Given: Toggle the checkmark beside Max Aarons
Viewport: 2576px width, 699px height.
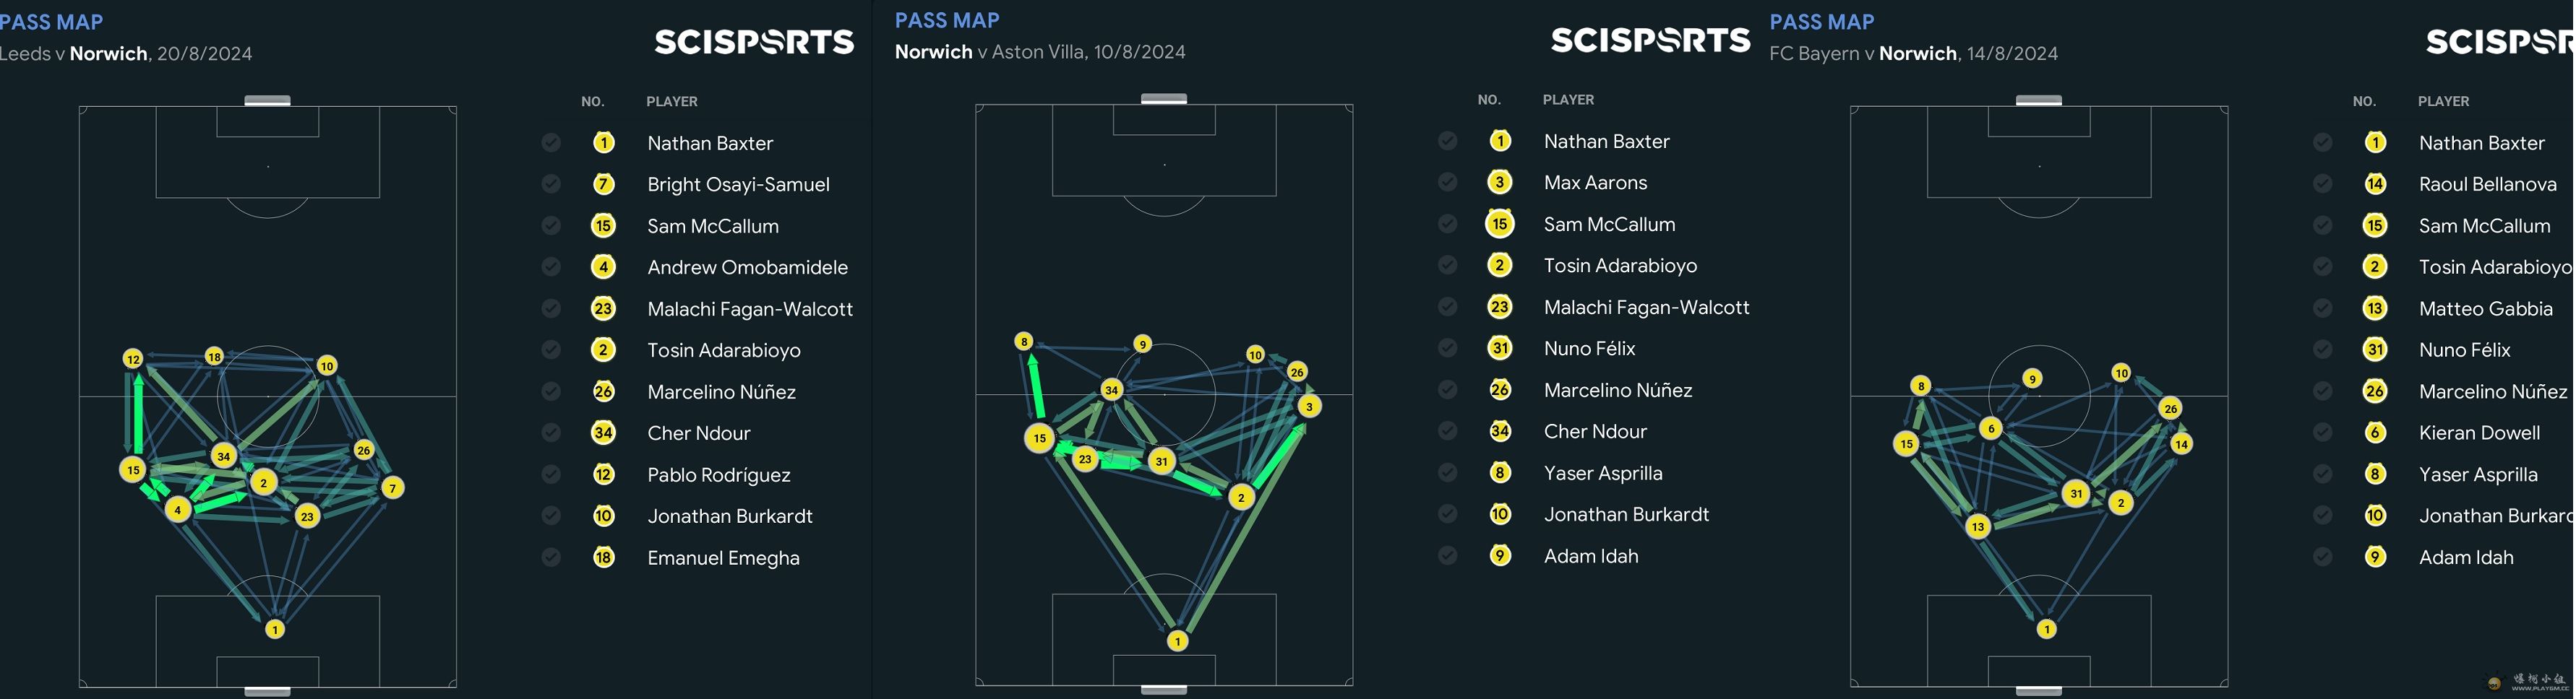Looking at the screenshot, I should click(x=1447, y=182).
